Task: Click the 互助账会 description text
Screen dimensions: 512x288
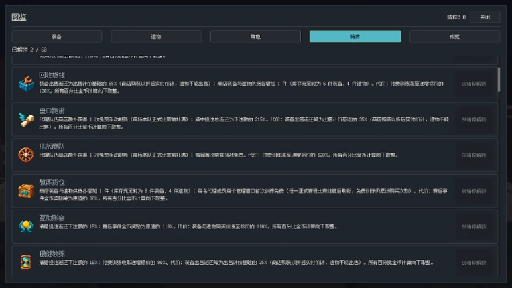Action: click(x=188, y=226)
